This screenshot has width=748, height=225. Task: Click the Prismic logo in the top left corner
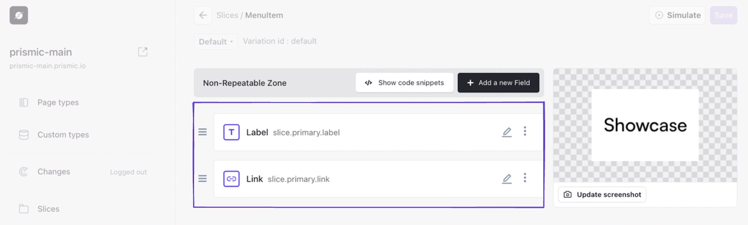click(x=18, y=15)
